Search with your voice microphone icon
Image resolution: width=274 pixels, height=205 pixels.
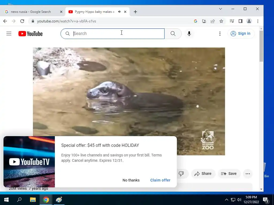(x=189, y=33)
